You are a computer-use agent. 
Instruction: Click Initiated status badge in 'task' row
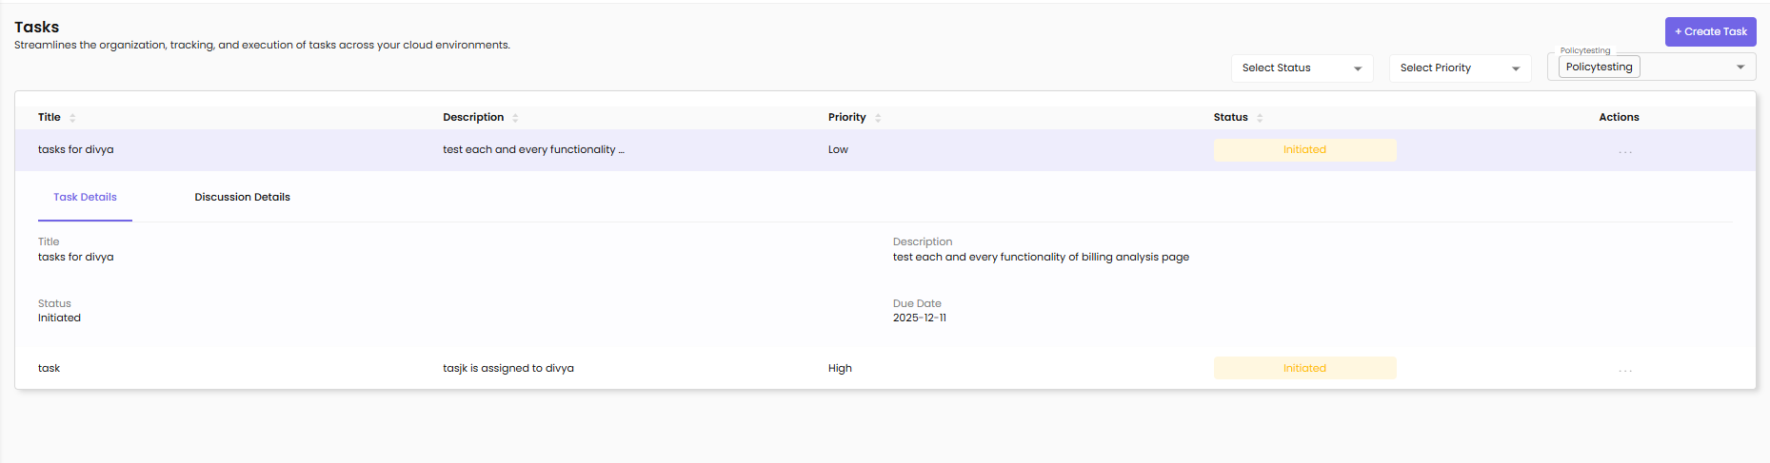coord(1303,369)
